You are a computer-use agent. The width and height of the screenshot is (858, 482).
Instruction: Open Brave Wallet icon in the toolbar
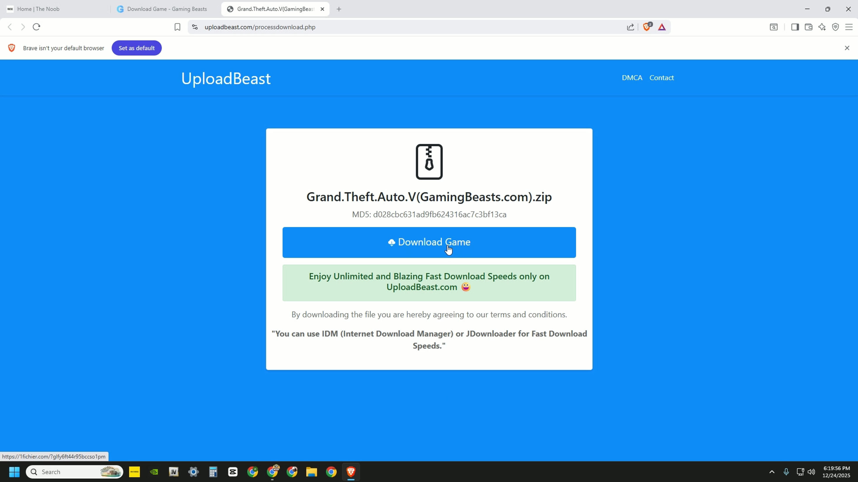[808, 27]
